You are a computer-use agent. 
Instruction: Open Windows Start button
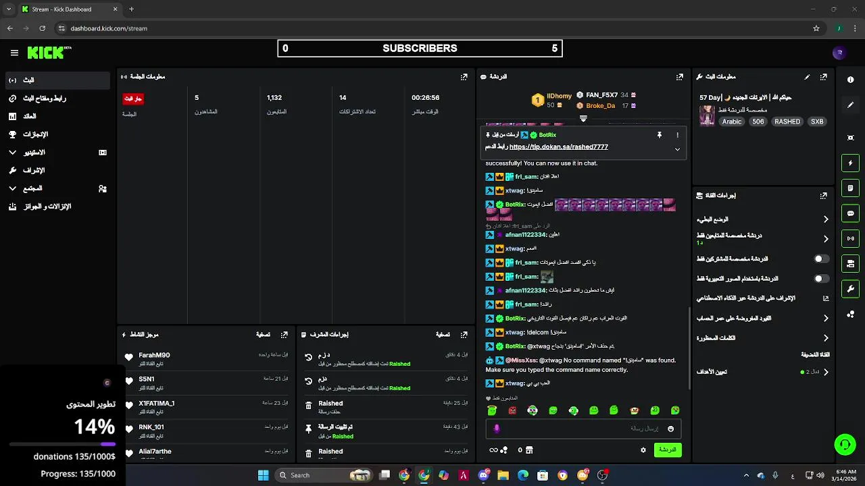pos(264,475)
